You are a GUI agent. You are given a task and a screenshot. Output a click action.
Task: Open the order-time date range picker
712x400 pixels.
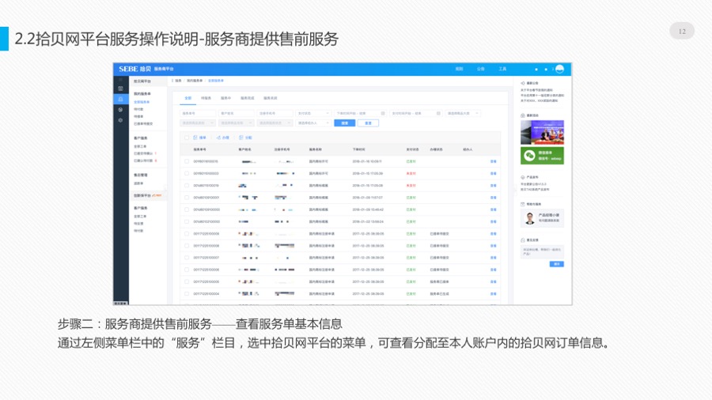tap(361, 113)
